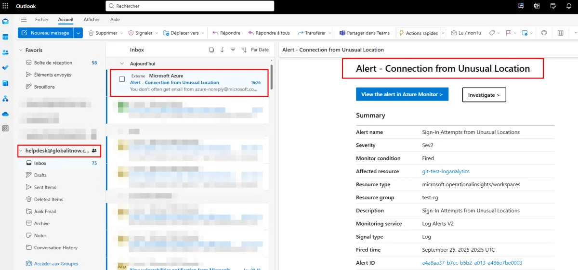578x270 pixels.
Task: Click the notification bell icon
Action: (553, 6)
